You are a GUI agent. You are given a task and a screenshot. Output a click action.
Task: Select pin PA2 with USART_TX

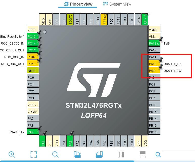click(33, 132)
